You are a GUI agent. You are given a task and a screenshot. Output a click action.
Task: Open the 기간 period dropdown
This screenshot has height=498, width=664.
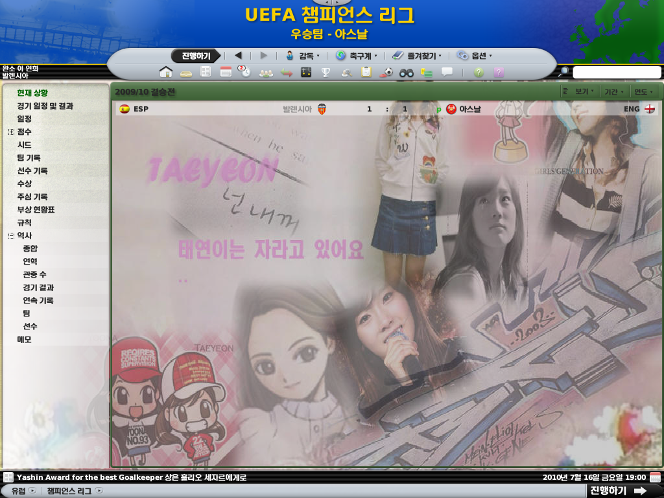[614, 91]
